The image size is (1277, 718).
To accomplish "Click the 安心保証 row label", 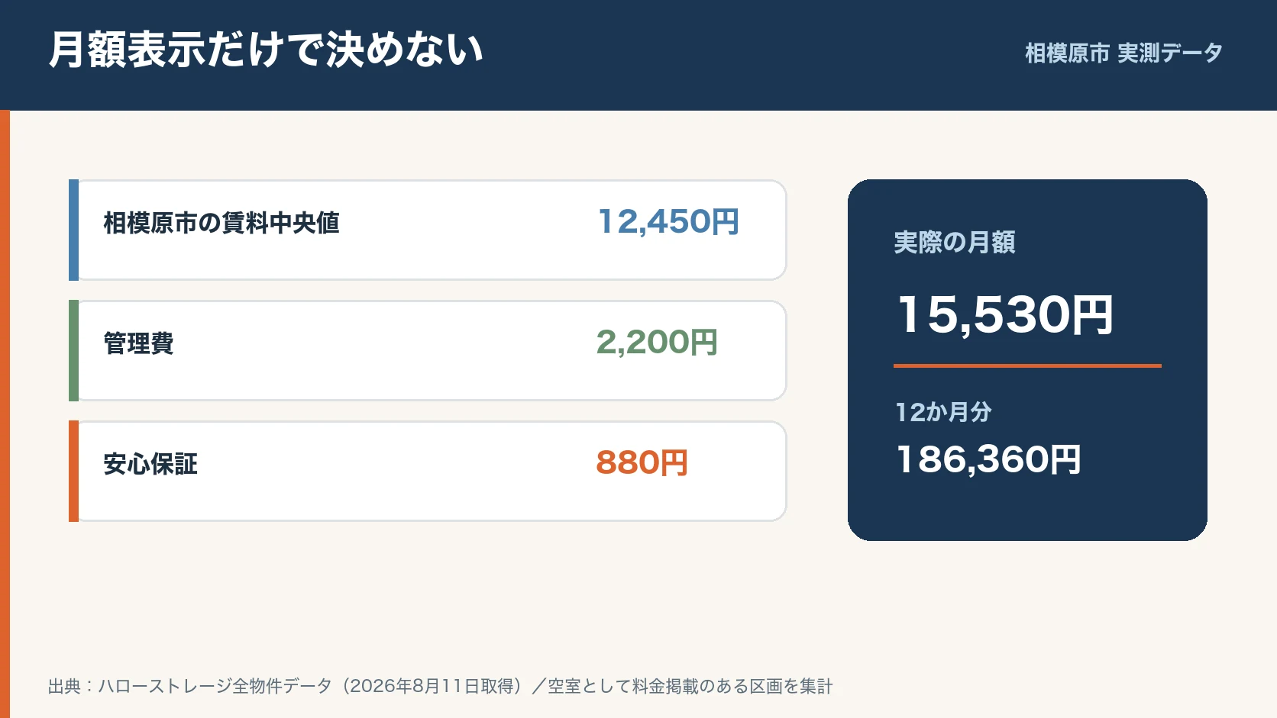I will (x=150, y=464).
